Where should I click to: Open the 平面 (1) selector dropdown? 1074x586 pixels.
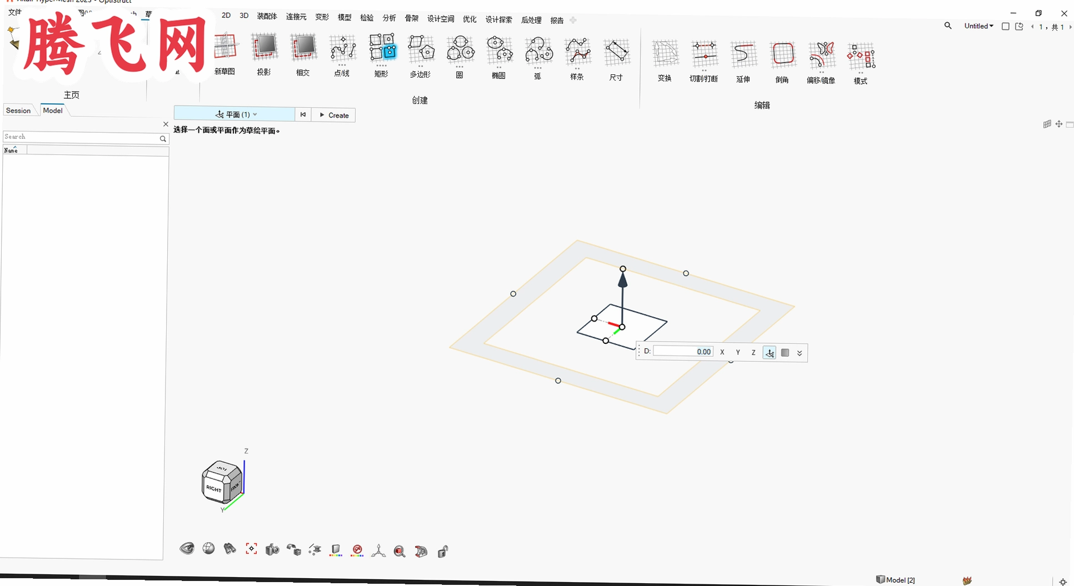[234, 114]
